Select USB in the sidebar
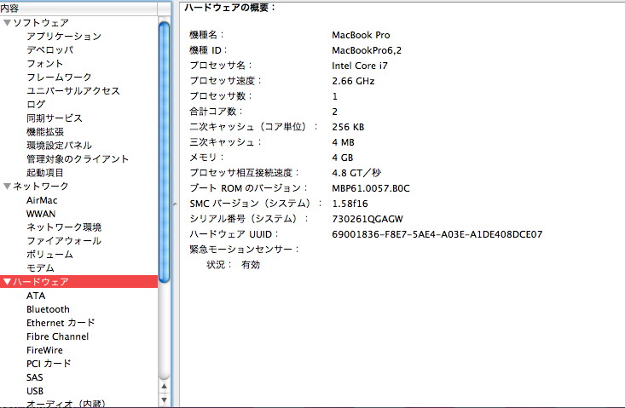625x408 pixels. pos(35,391)
